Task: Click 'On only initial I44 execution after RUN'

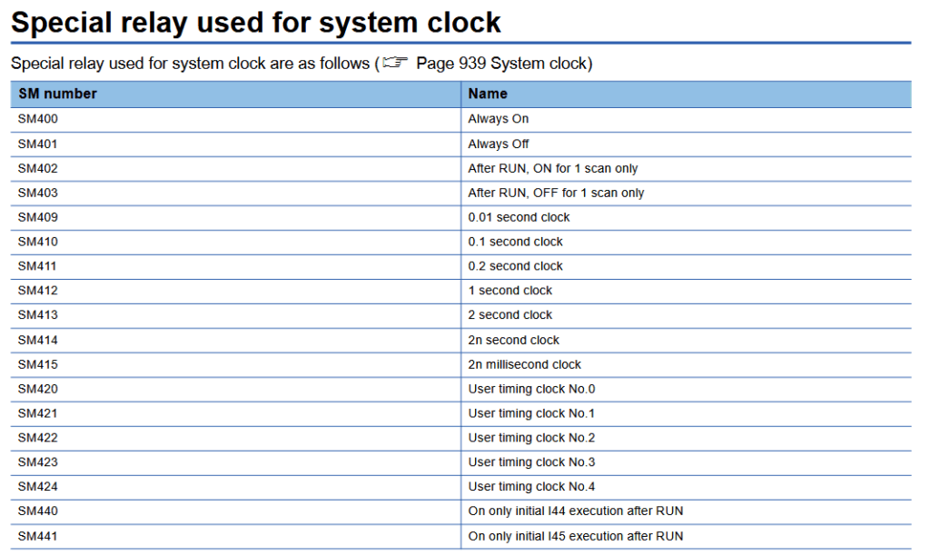Action: pos(575,511)
